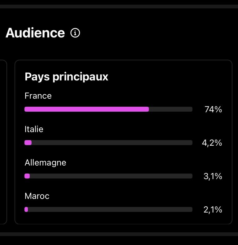238x245 pixels.
Task: Select the 74% value for France
Action: coord(213,109)
